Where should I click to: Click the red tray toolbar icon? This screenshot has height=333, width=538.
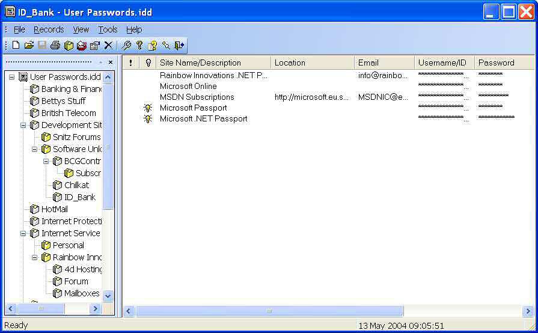82,45
